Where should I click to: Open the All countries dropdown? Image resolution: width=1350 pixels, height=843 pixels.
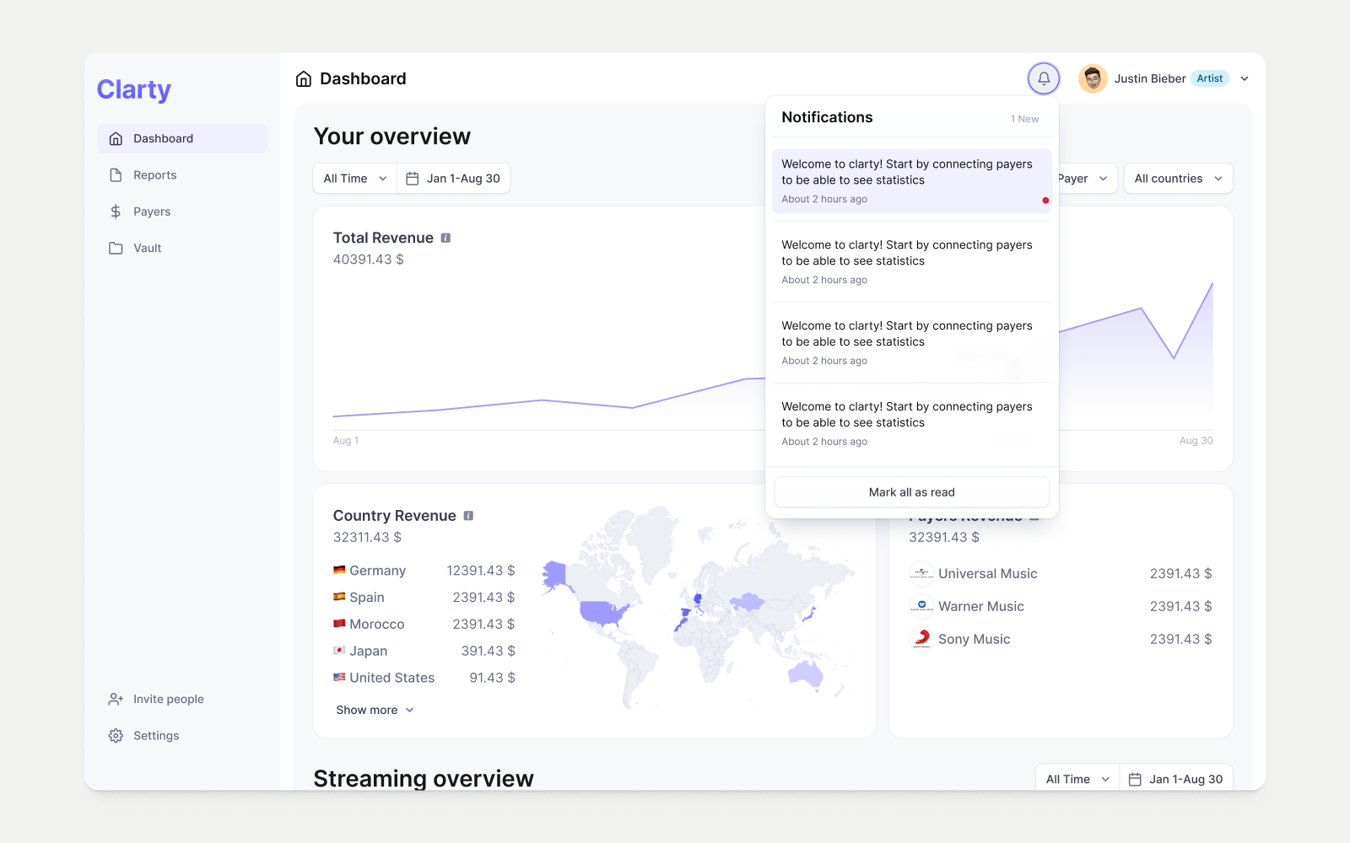pyautogui.click(x=1178, y=179)
